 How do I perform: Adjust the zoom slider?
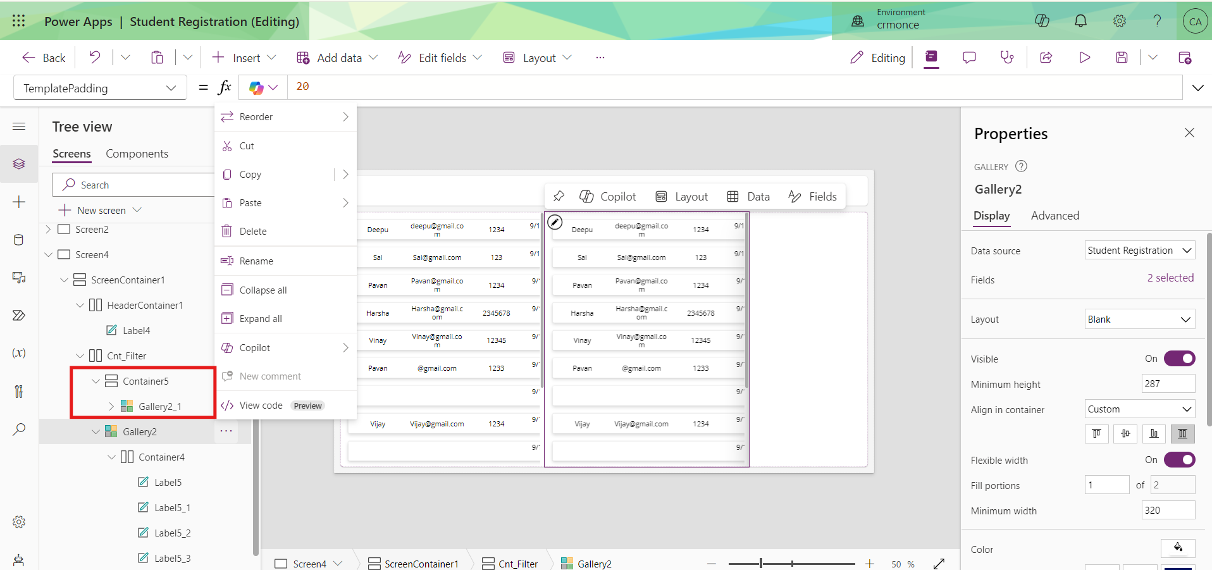click(x=791, y=563)
